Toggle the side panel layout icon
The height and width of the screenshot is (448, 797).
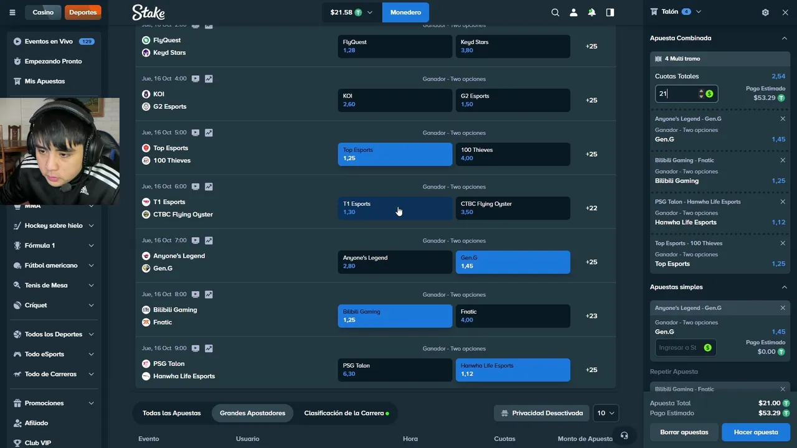click(x=610, y=12)
